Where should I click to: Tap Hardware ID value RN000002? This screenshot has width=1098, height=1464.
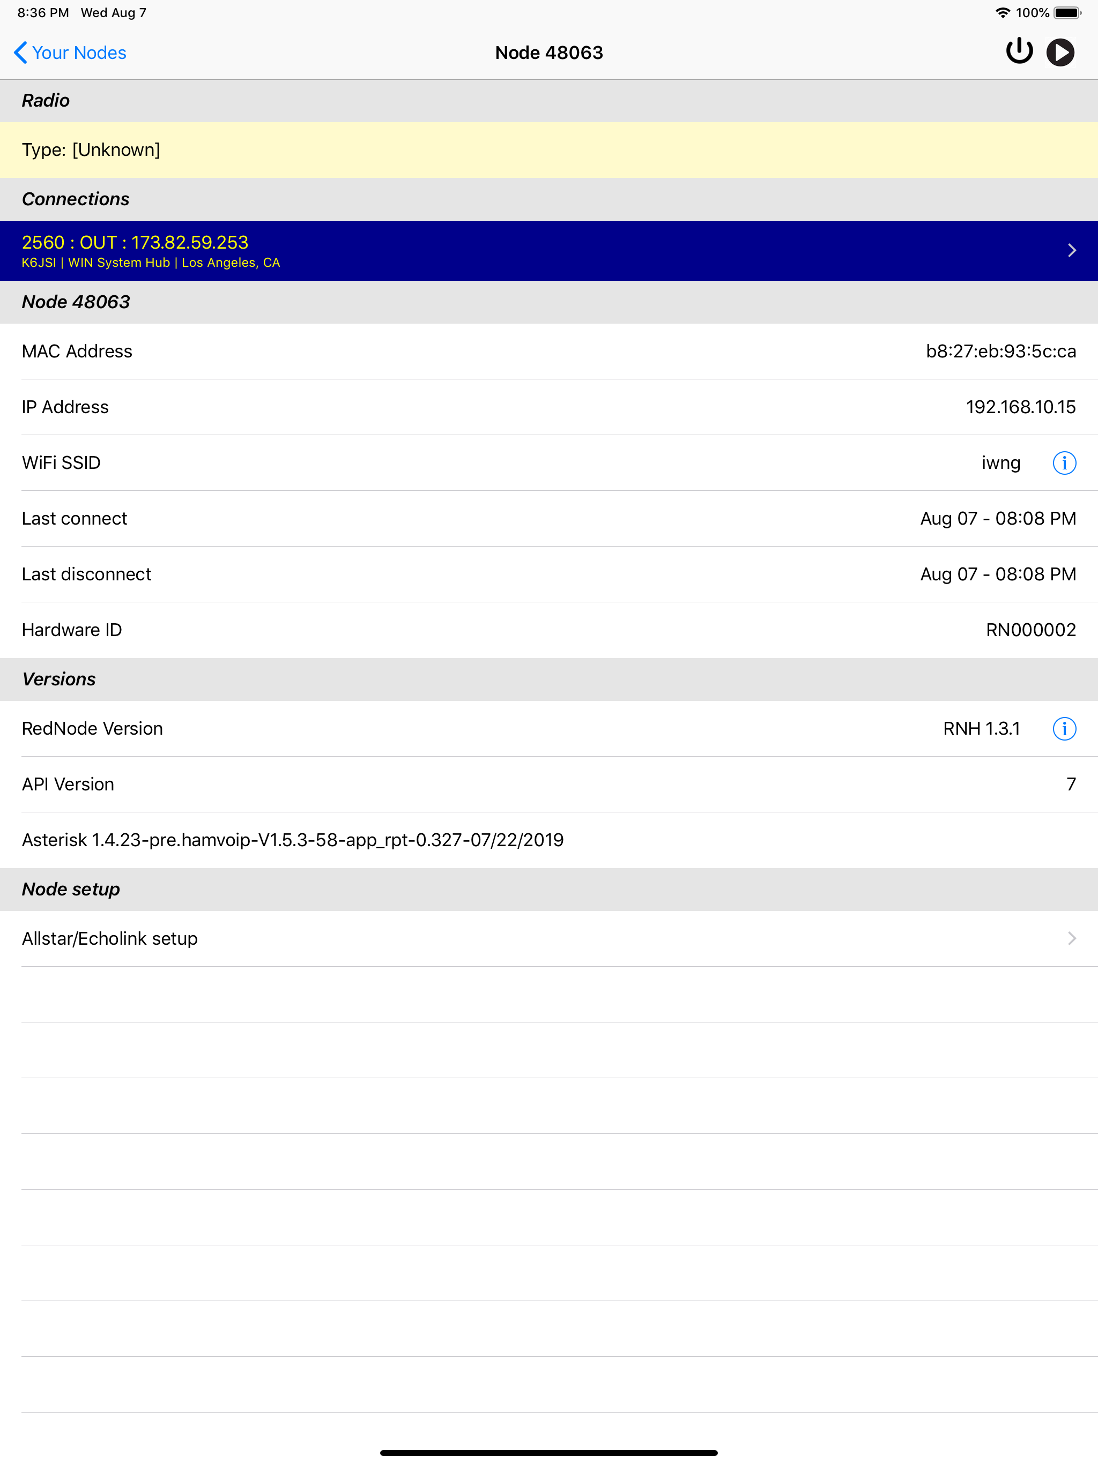coord(1030,630)
